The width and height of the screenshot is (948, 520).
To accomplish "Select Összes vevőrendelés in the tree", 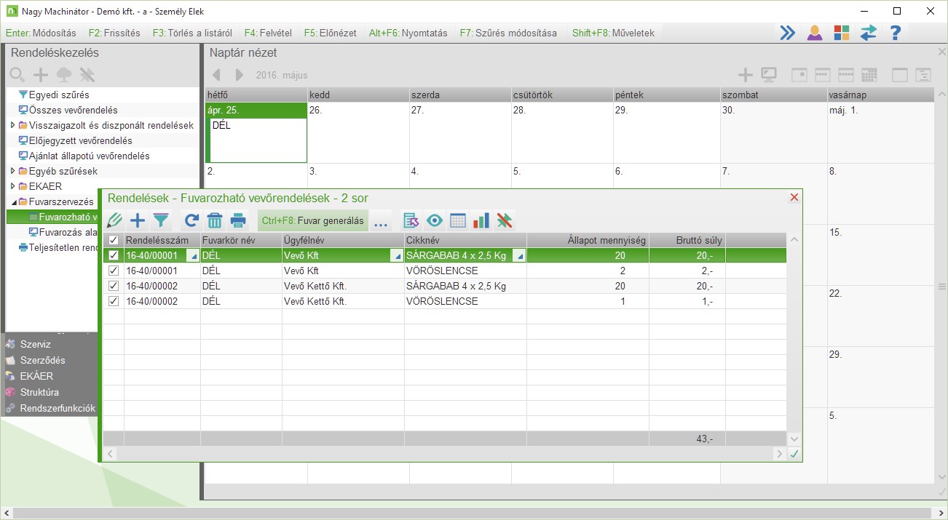I will [74, 110].
